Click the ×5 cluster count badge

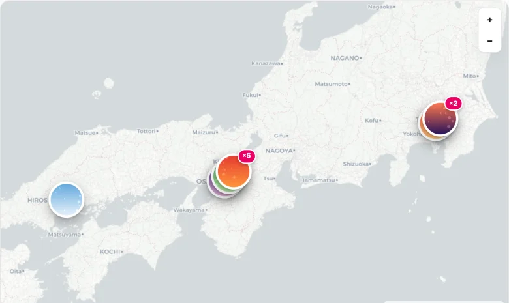(247, 156)
